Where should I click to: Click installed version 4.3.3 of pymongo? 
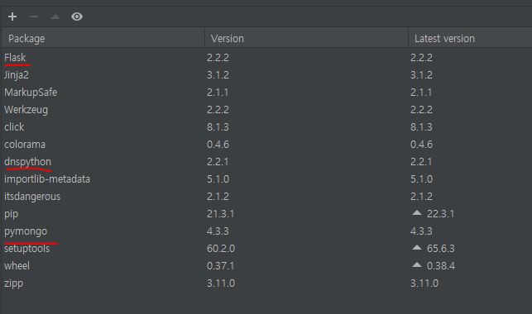(218, 231)
